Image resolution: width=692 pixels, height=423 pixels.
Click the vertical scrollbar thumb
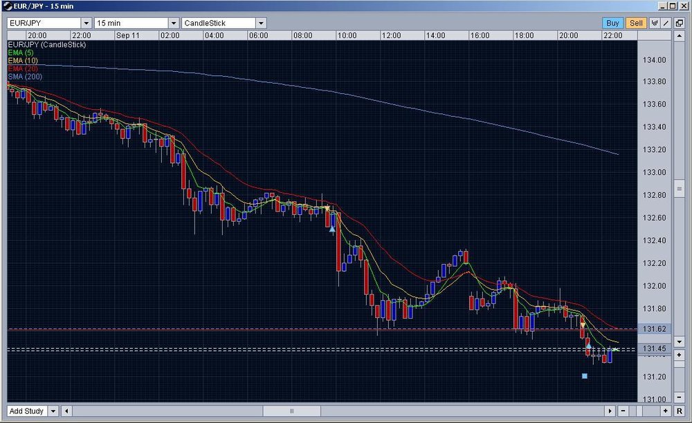coord(680,189)
